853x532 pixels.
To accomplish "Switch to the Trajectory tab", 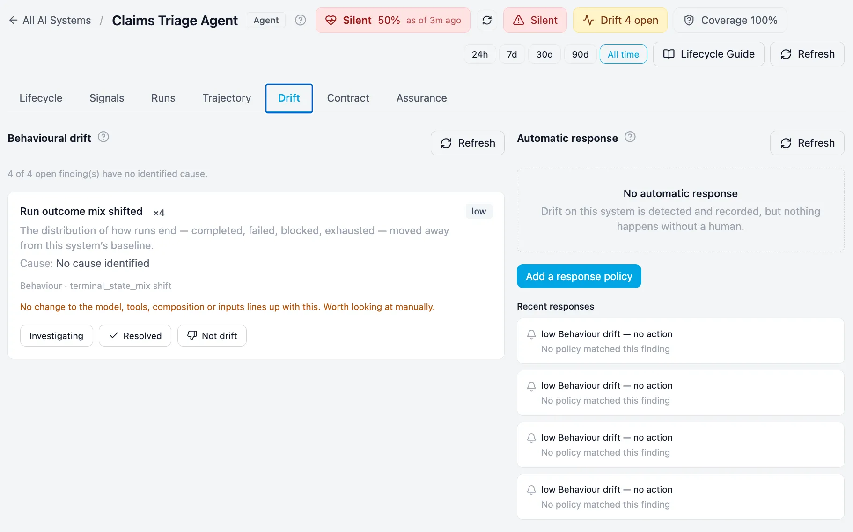I will coord(227,98).
